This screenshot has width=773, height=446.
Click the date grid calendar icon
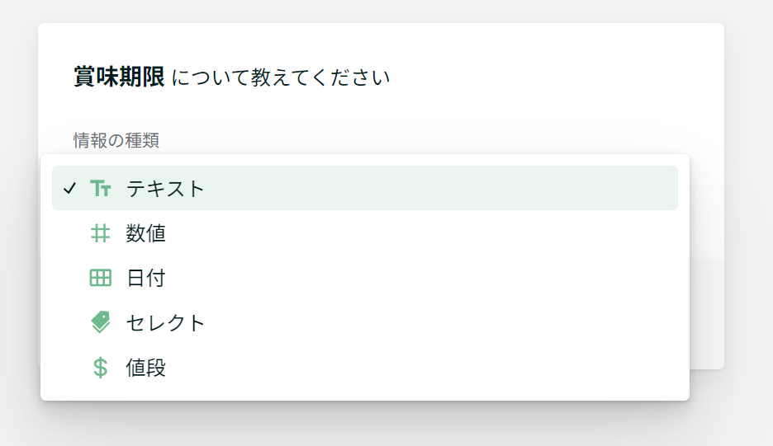tap(101, 278)
